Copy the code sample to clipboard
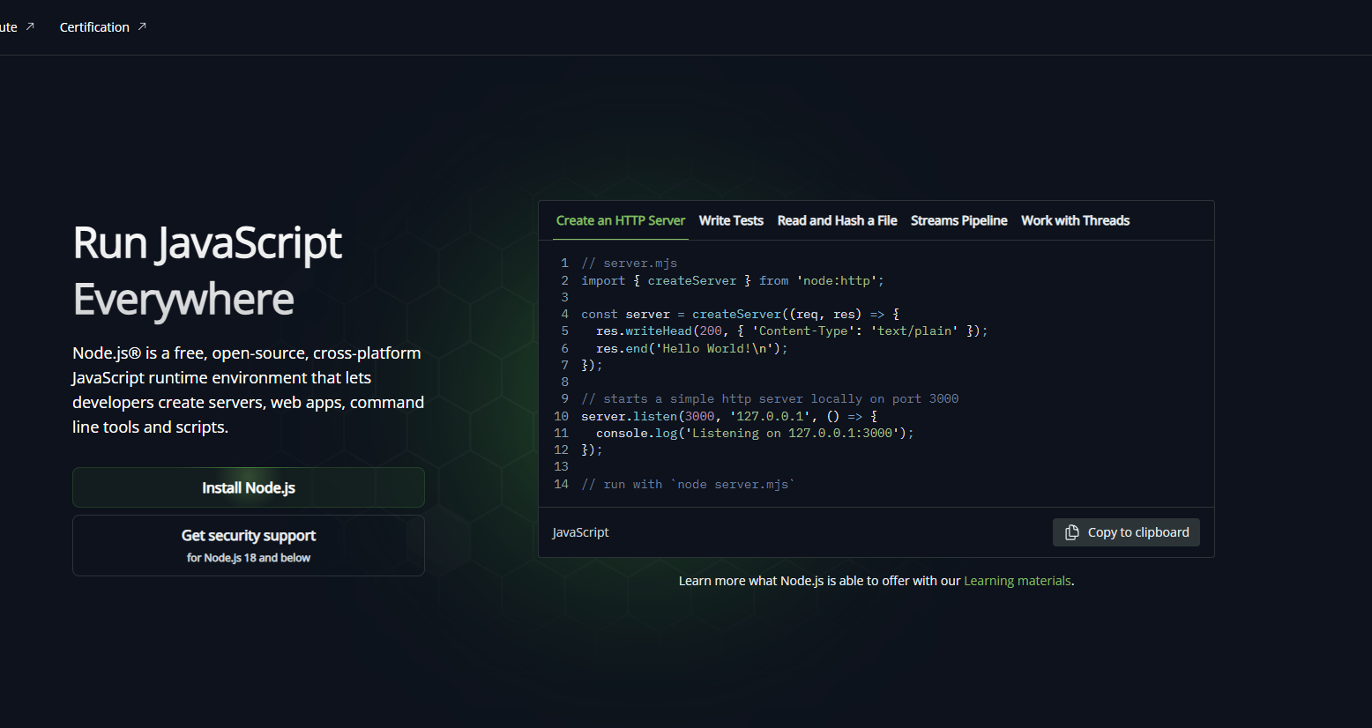The width and height of the screenshot is (1372, 728). click(x=1126, y=532)
